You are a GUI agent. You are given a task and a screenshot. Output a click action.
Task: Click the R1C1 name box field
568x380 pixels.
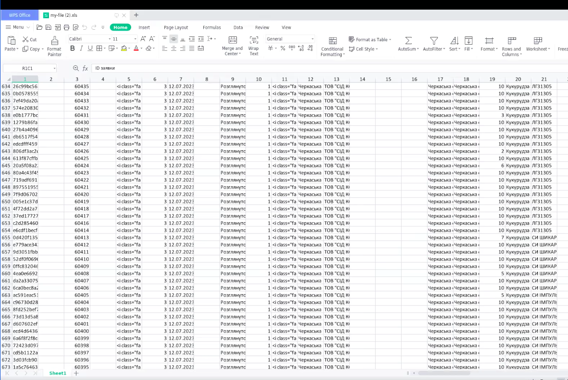point(27,68)
